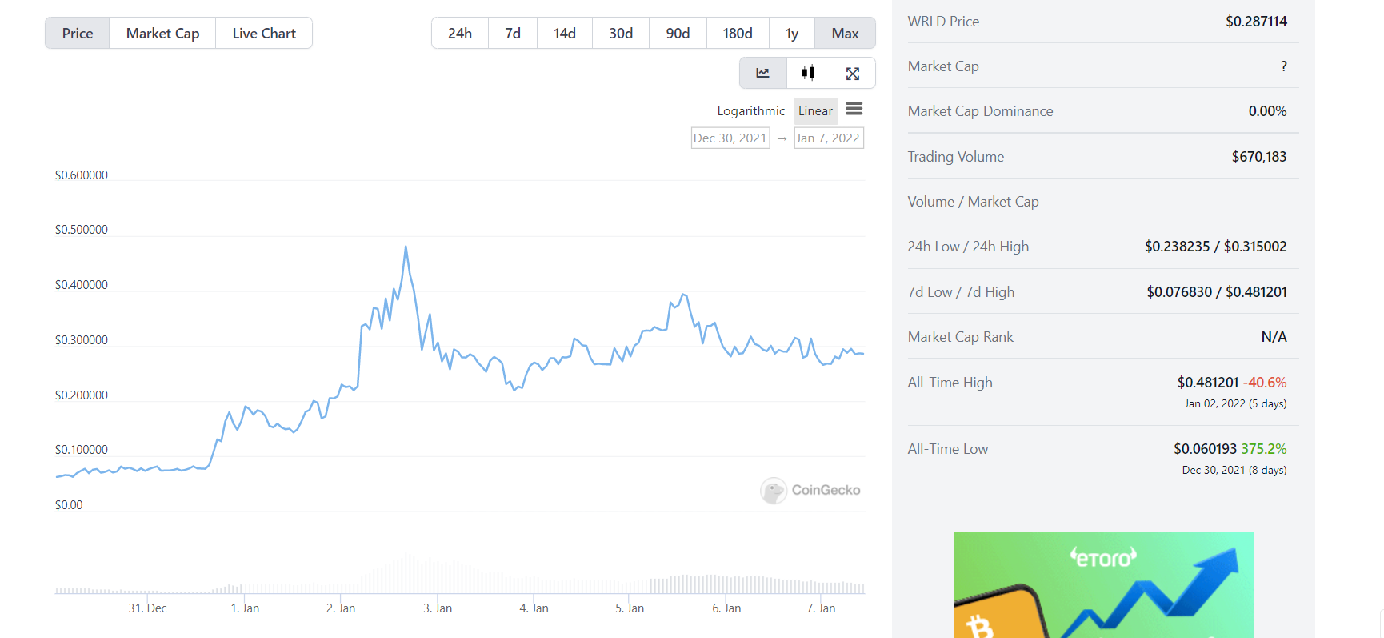The image size is (1384, 638).
Task: Click the Volume / Market Cap label
Action: [x=973, y=202]
